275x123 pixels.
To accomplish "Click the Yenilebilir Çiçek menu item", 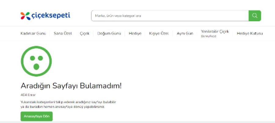I will (215, 32).
